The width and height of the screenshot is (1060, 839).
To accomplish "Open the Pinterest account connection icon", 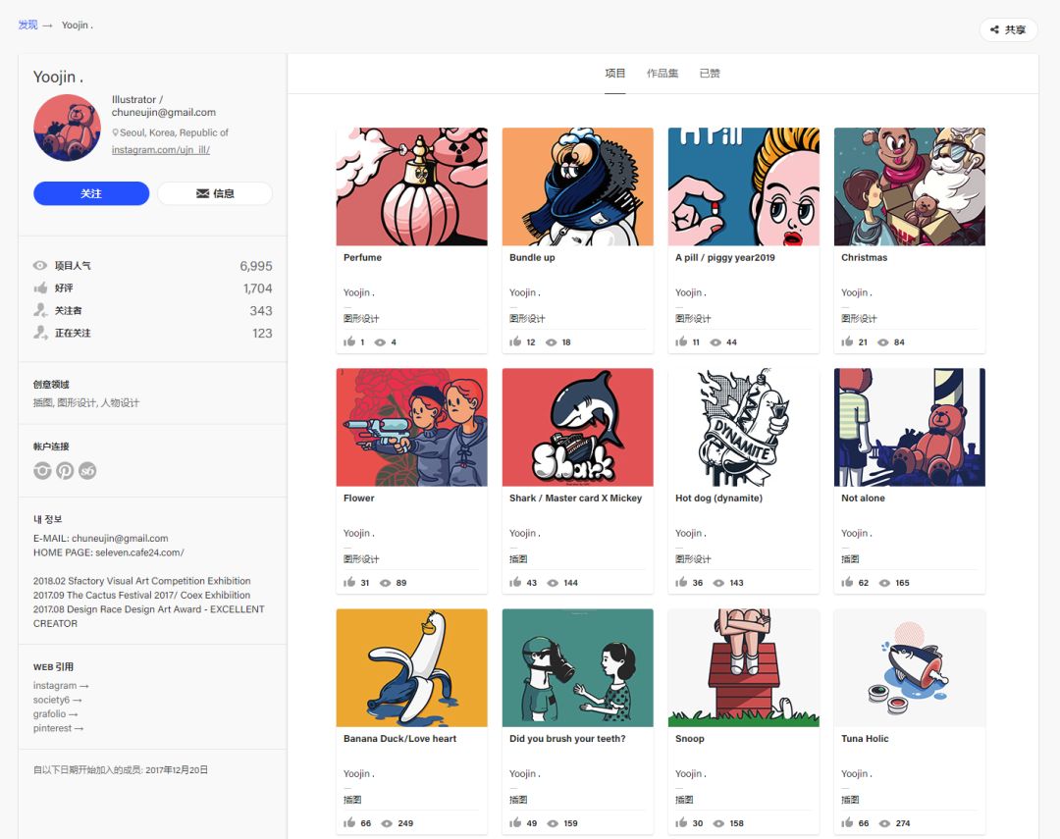I will (x=65, y=471).
